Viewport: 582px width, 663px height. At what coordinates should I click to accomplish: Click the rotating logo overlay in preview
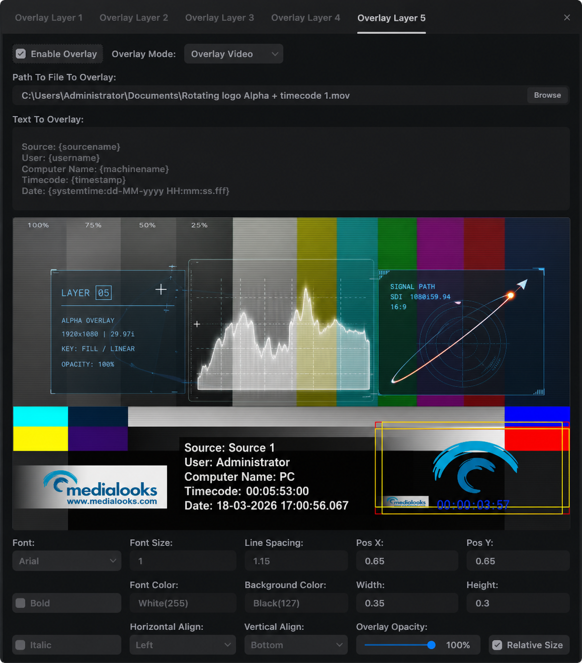tap(475, 467)
